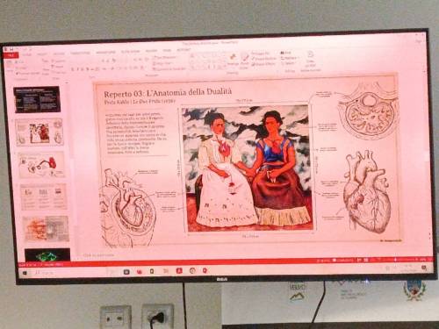The width and height of the screenshot is (439, 329).
Task: Open the Find tool in Editing group
Action: tap(286, 53)
